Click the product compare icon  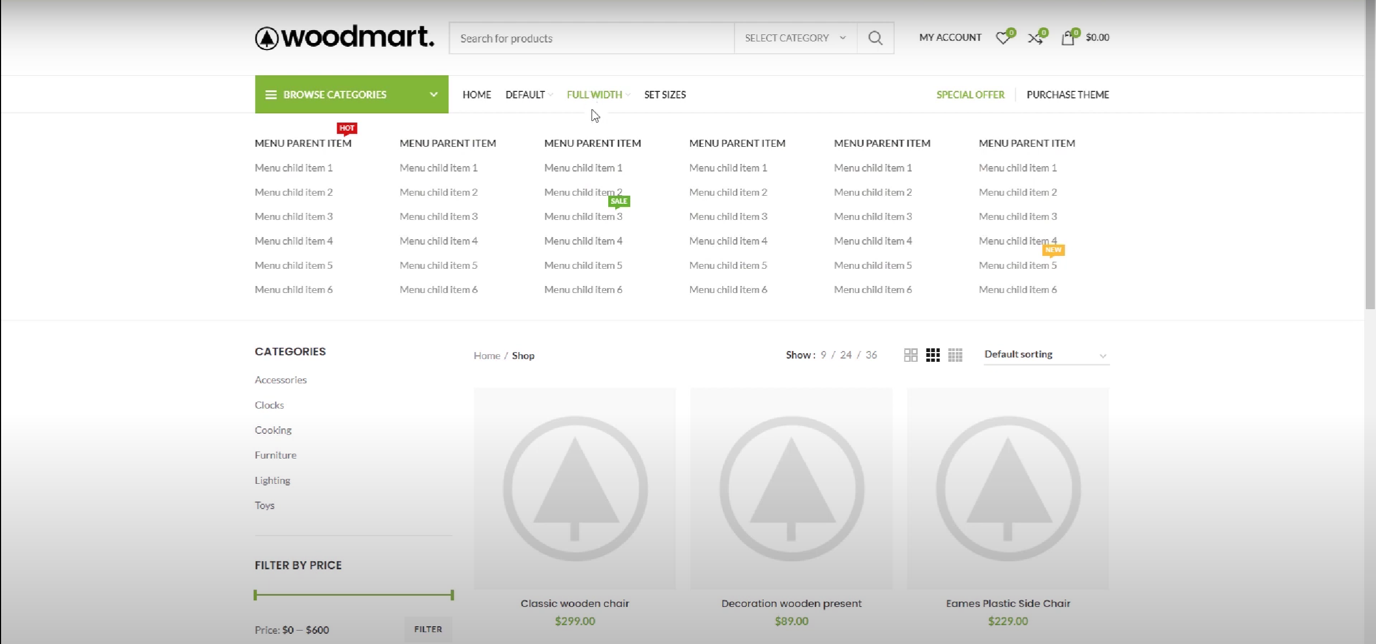coord(1035,38)
